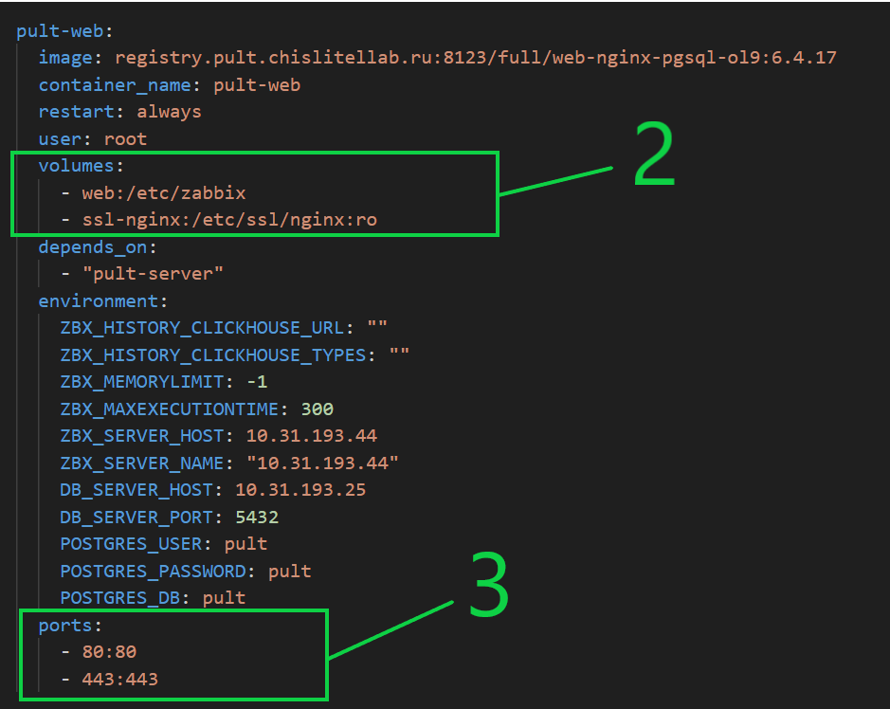Click the pult-web container name value
Image resolution: width=890 pixels, height=709 pixels.
click(257, 85)
